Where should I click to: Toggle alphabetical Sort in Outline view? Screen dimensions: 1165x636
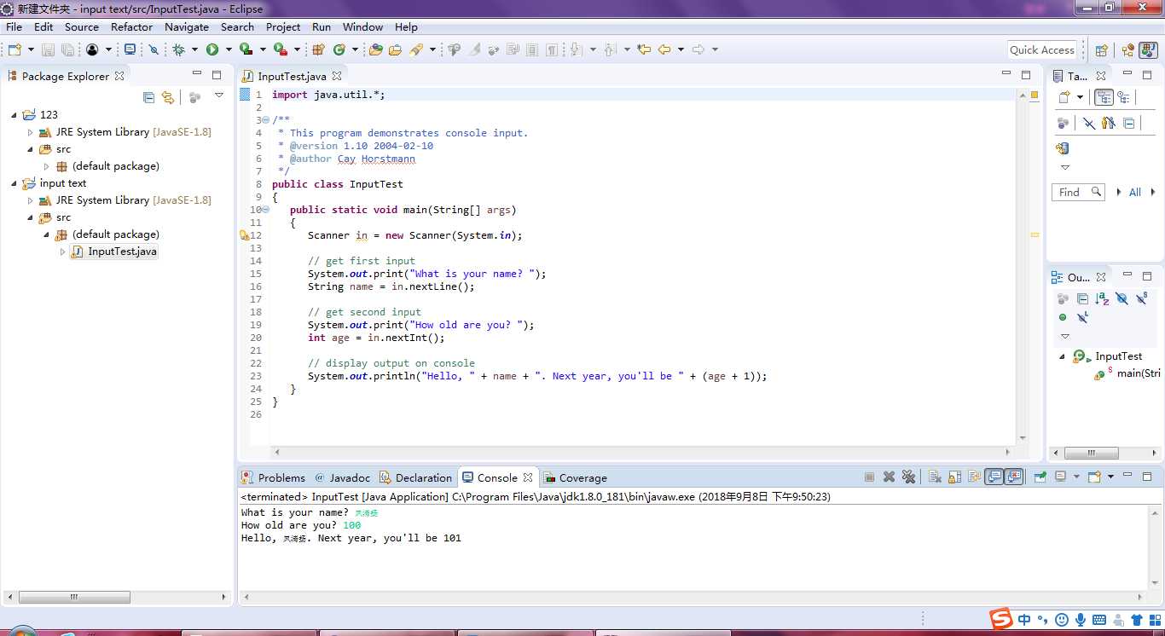tap(1102, 298)
